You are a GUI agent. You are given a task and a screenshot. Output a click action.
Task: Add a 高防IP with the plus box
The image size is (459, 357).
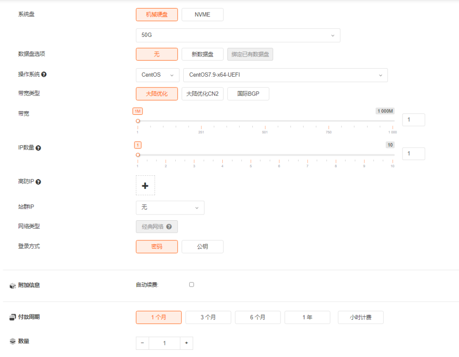145,185
